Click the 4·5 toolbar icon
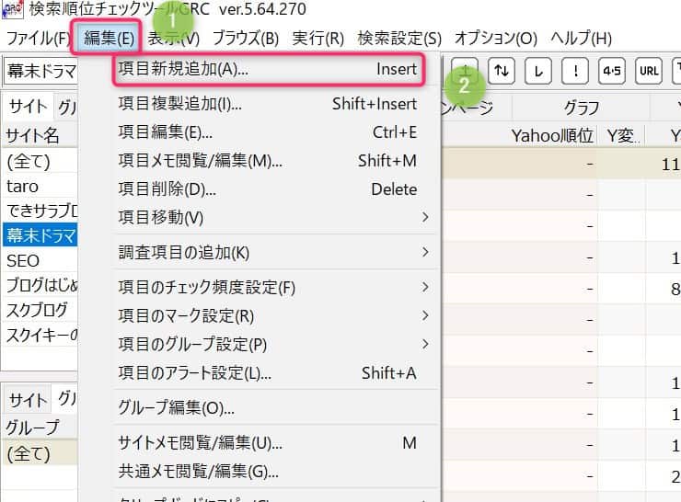The image size is (681, 502). click(612, 70)
